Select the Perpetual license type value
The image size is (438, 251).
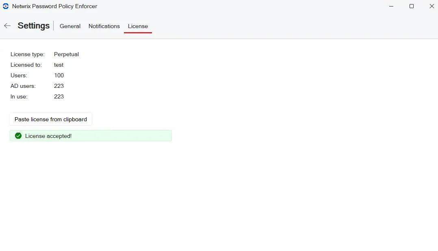coord(66,54)
